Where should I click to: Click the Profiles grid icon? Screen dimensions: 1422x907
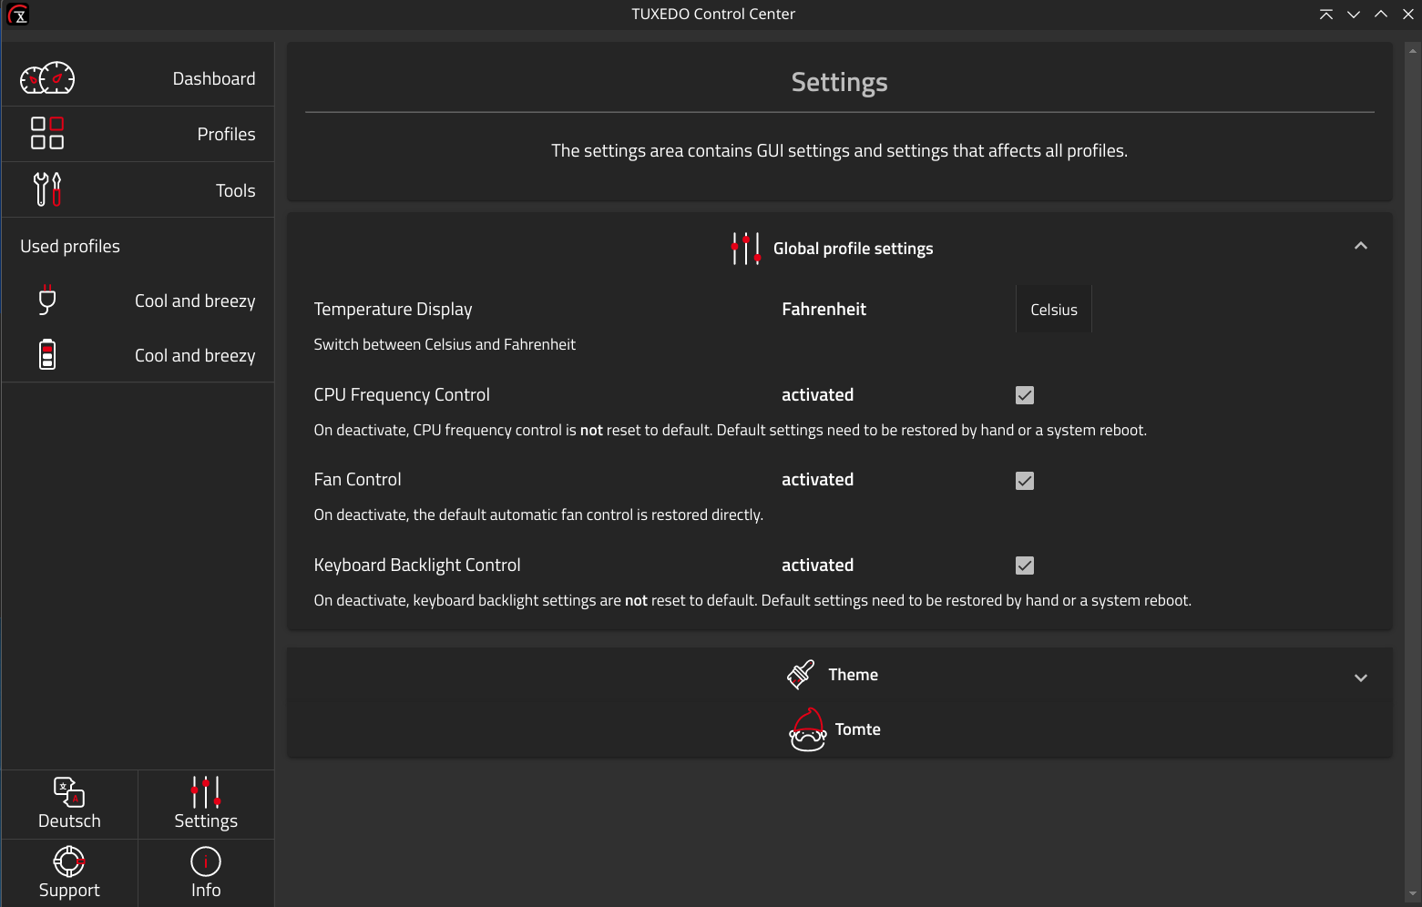47,133
